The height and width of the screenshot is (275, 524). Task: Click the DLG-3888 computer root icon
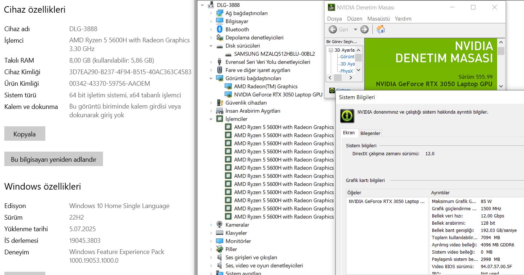(x=211, y=5)
